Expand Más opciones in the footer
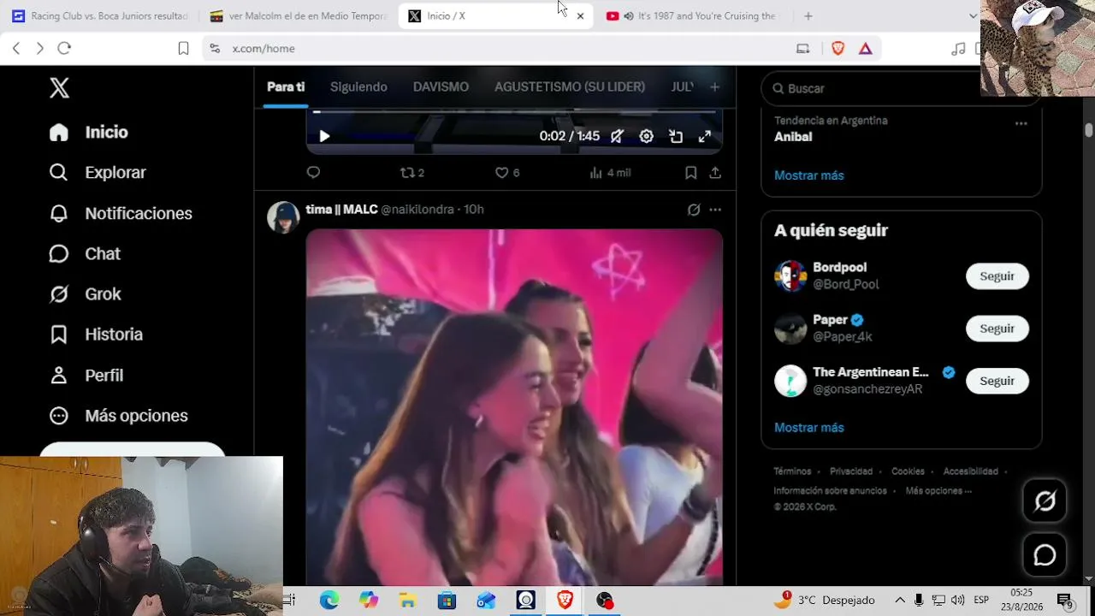Viewport: 1095px width, 616px height. click(x=938, y=491)
